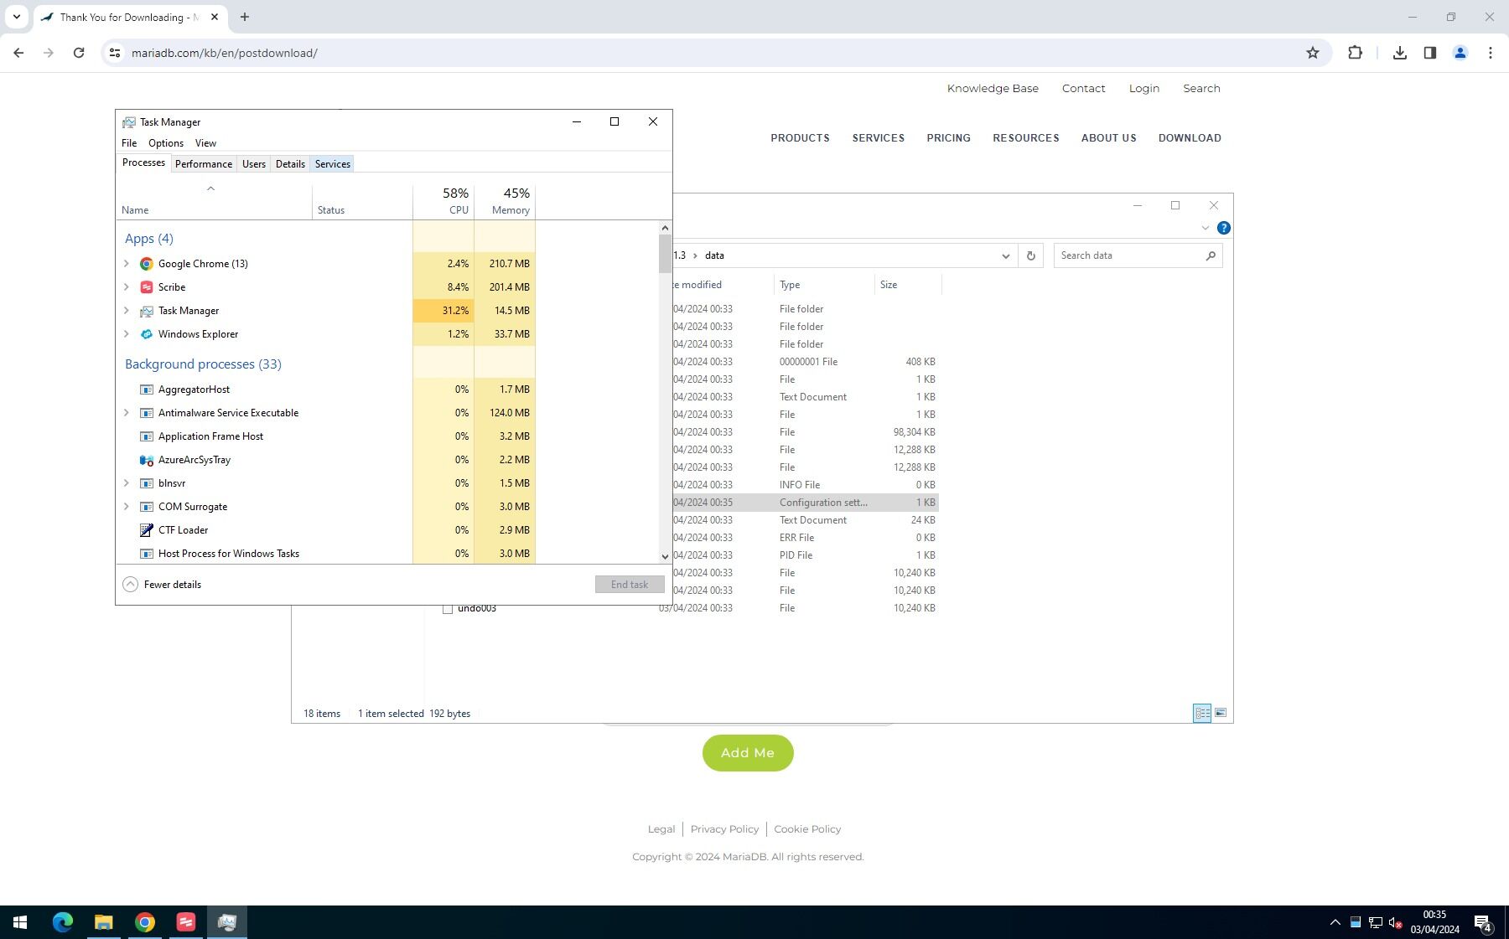1509x939 pixels.
Task: Click the Task Manager taskbar icon
Action: coord(227,922)
